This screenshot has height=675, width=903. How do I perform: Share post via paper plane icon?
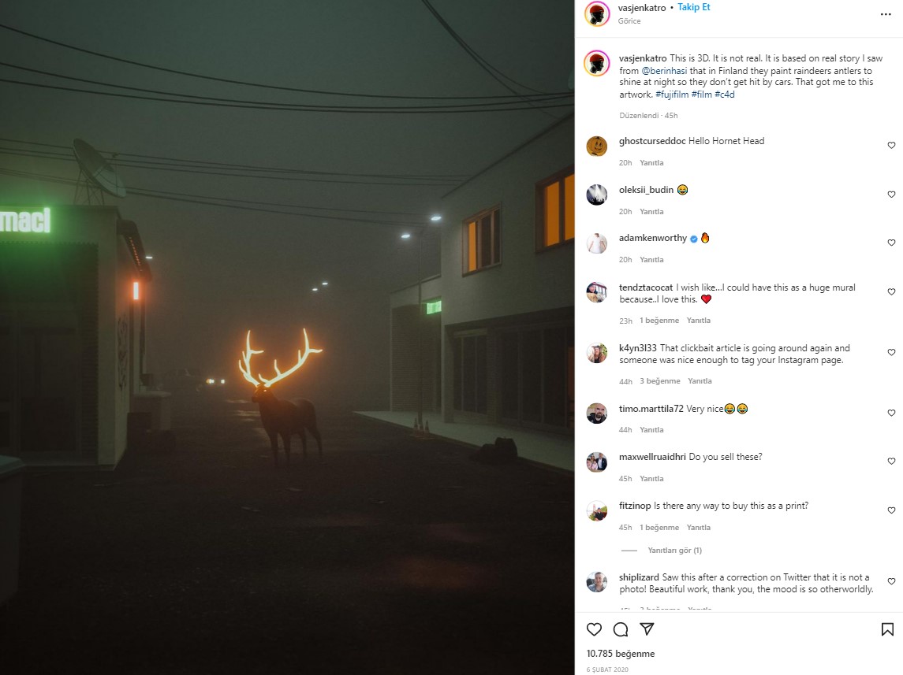tap(647, 629)
